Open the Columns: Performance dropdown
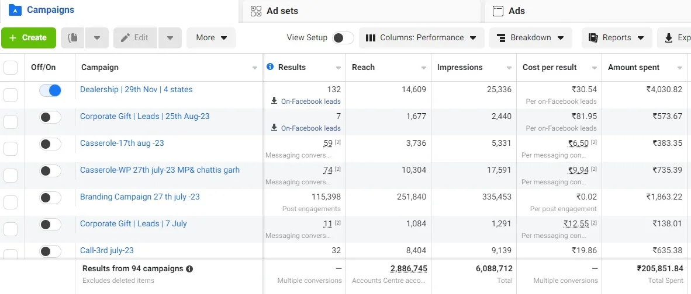This screenshot has height=294, width=691. click(x=421, y=38)
